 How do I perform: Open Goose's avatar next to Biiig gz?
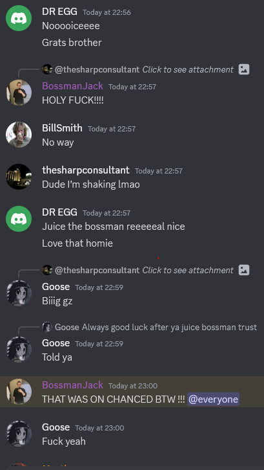point(19,293)
